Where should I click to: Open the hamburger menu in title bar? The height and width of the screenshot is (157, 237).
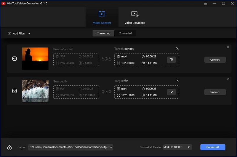click(206, 3)
